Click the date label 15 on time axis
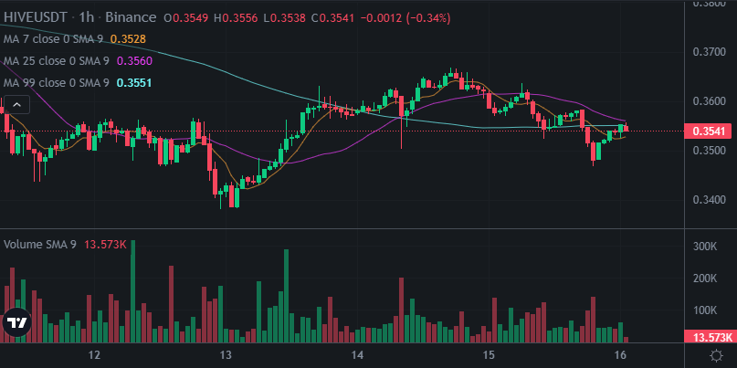 [x=489, y=354]
